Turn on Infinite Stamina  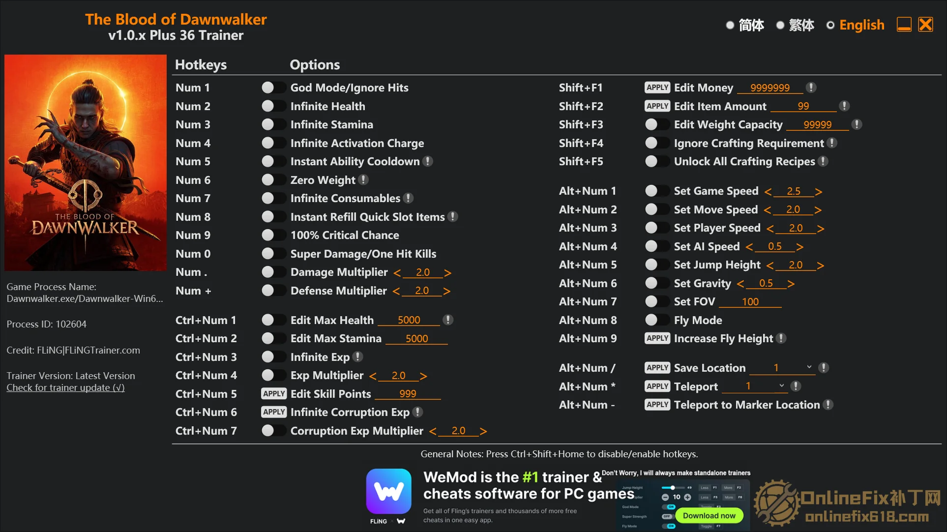click(x=273, y=124)
